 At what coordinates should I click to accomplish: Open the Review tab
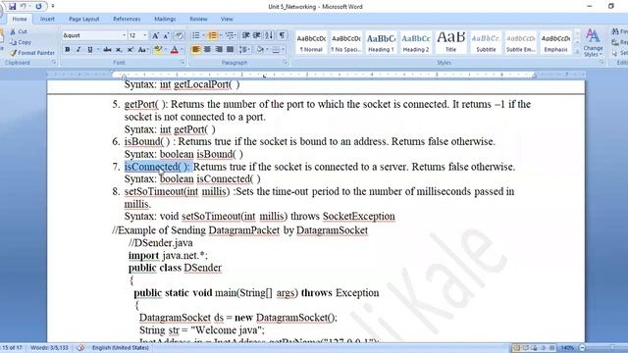click(198, 19)
